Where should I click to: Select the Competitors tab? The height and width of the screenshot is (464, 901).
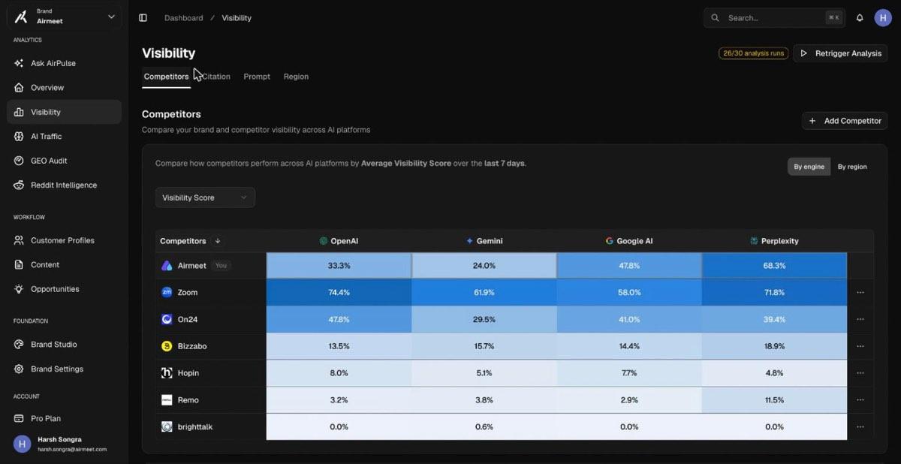tap(166, 77)
